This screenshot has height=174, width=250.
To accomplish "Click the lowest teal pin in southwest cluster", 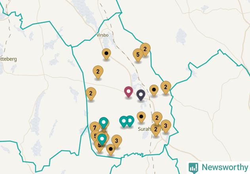I will (x=102, y=140).
